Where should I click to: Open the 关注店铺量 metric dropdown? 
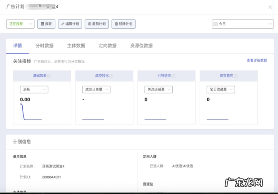pos(158,89)
